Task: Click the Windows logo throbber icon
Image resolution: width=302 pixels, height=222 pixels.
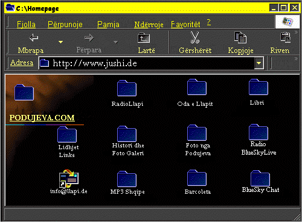Action: (x=288, y=22)
